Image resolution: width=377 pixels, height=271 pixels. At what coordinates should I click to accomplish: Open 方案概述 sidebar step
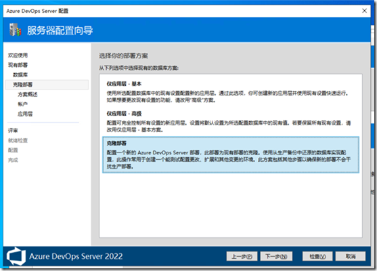[x=27, y=94]
